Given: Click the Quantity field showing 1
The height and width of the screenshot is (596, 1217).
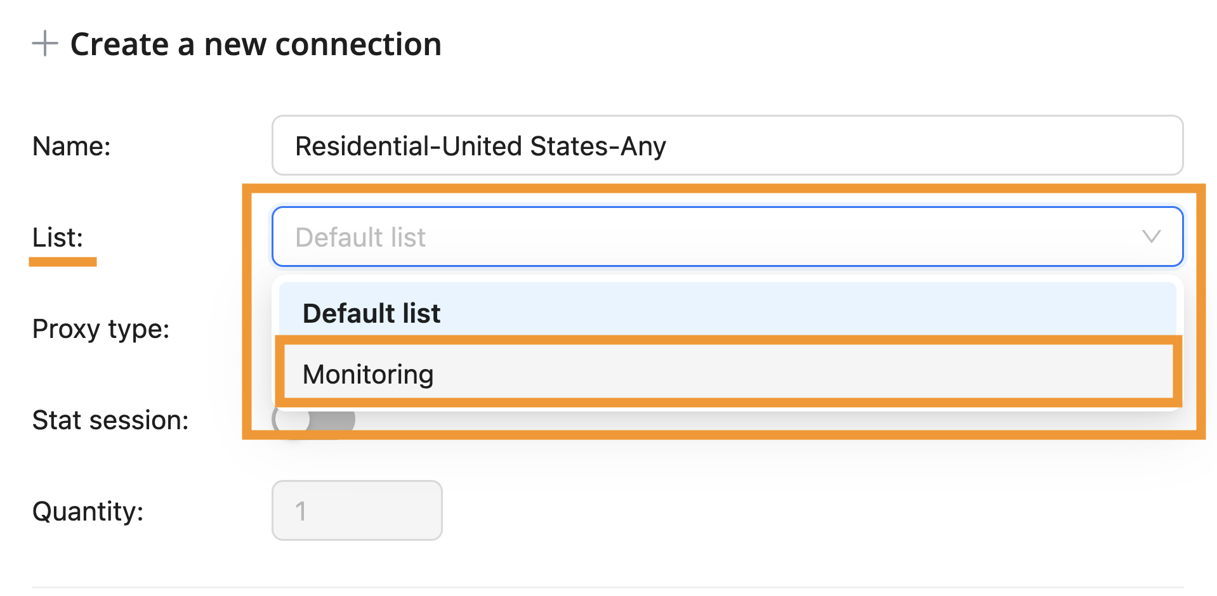Looking at the screenshot, I should [357, 510].
